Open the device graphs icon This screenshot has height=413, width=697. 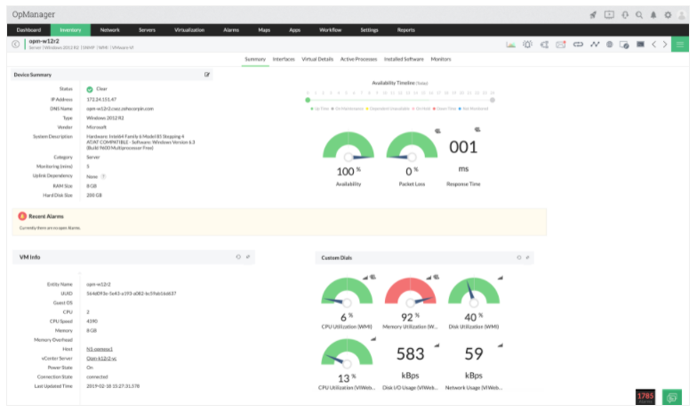coord(510,45)
